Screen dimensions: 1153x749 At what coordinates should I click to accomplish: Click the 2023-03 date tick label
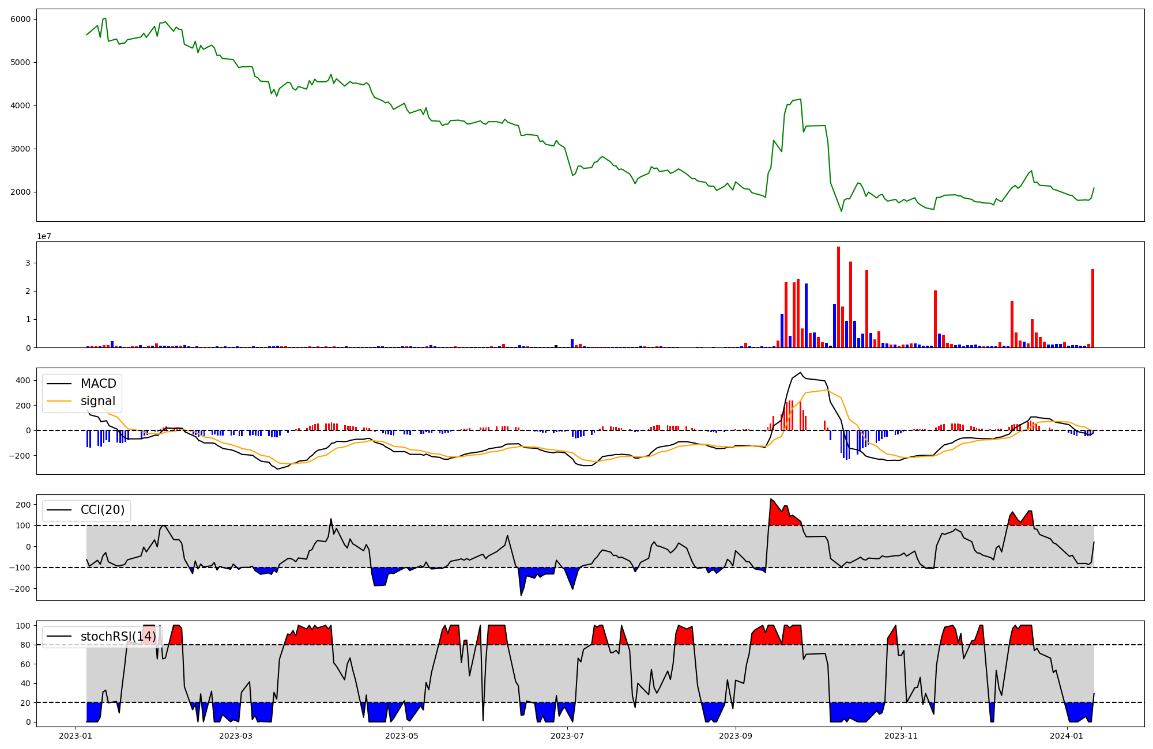point(235,736)
